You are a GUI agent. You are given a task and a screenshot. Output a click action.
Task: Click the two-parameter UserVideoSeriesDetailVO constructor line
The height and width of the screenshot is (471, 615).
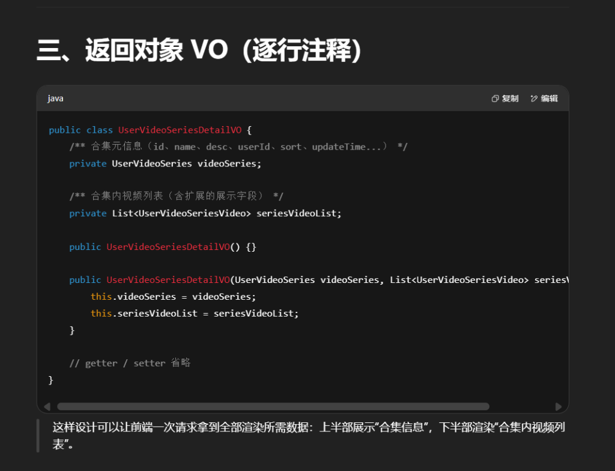pos(318,280)
